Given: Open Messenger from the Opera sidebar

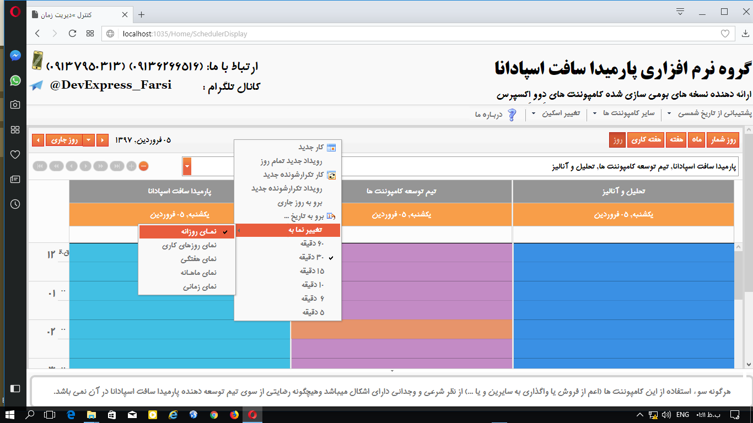Looking at the screenshot, I should pyautogui.click(x=15, y=55).
